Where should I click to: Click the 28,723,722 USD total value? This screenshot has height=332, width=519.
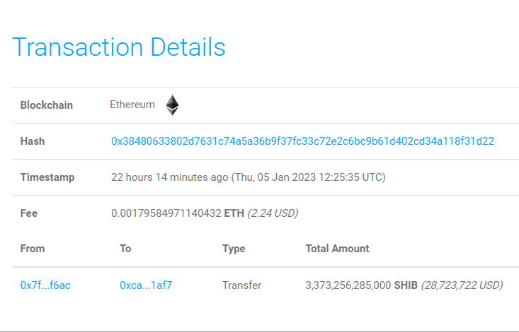tap(462, 285)
